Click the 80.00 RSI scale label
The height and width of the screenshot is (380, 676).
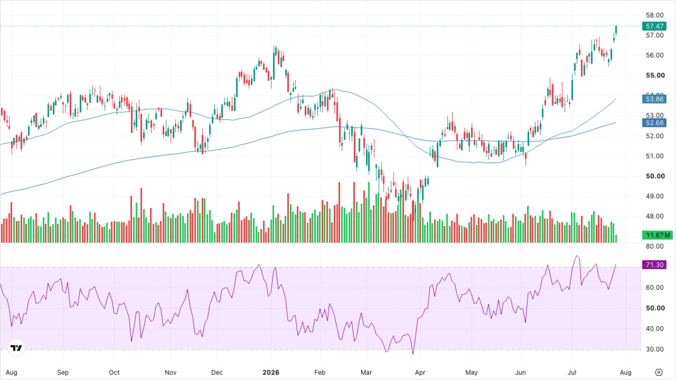tap(655, 246)
